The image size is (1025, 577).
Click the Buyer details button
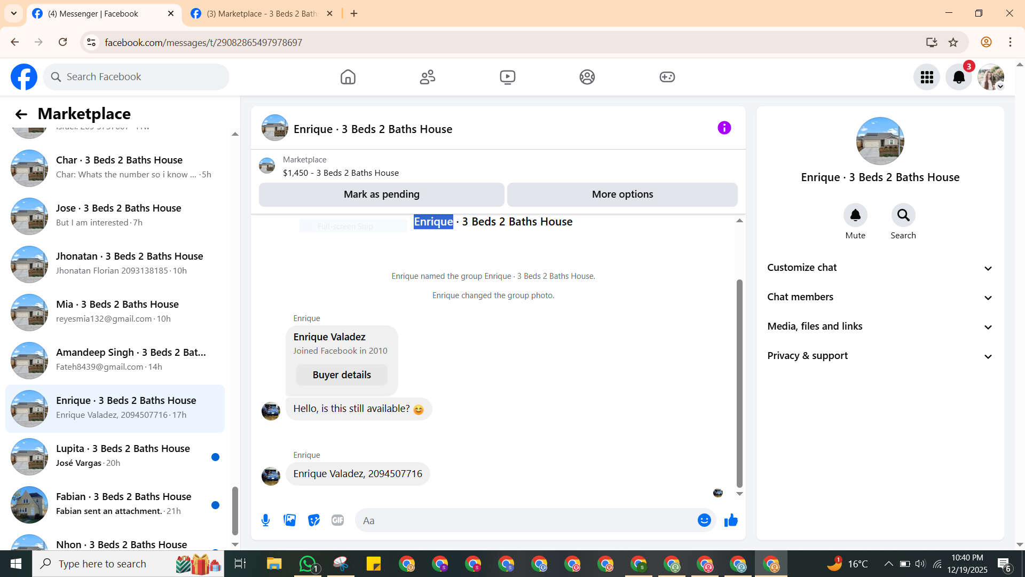pos(342,375)
